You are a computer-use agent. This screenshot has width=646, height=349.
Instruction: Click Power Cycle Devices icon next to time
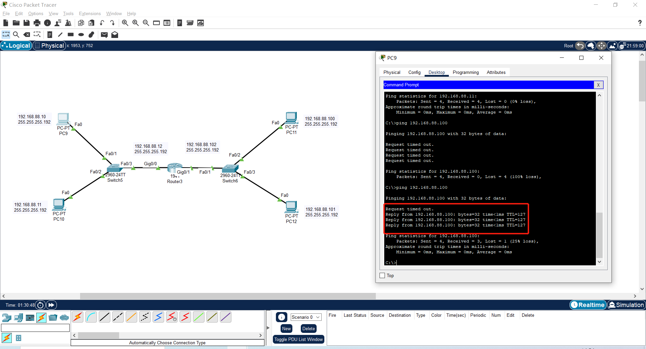(x=40, y=305)
